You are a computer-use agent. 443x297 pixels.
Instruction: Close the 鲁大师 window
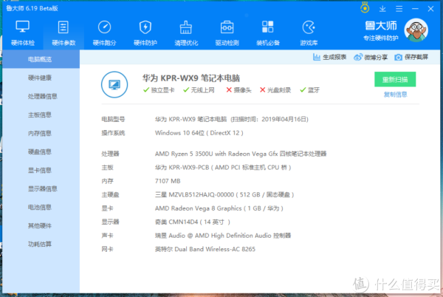[x=430, y=9]
